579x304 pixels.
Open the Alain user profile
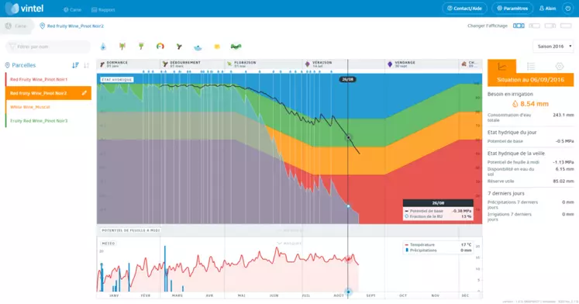(548, 8)
